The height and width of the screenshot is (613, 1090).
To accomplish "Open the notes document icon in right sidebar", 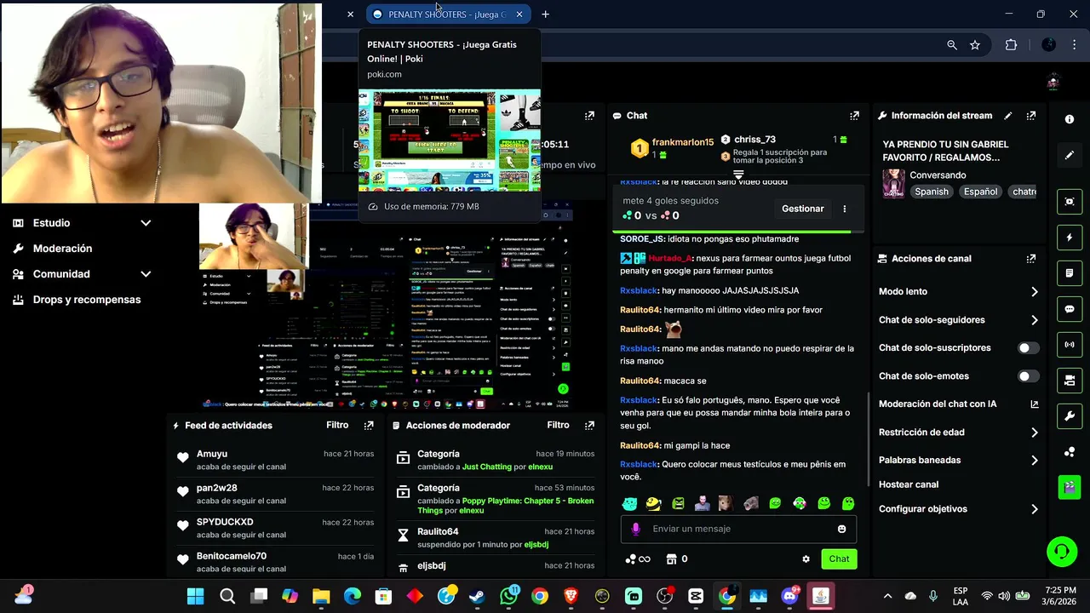I will click(1070, 273).
